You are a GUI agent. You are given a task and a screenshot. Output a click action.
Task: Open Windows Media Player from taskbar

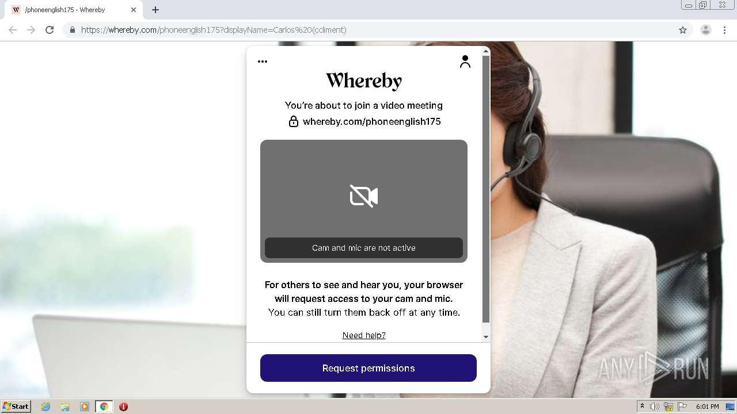pyautogui.click(x=85, y=407)
